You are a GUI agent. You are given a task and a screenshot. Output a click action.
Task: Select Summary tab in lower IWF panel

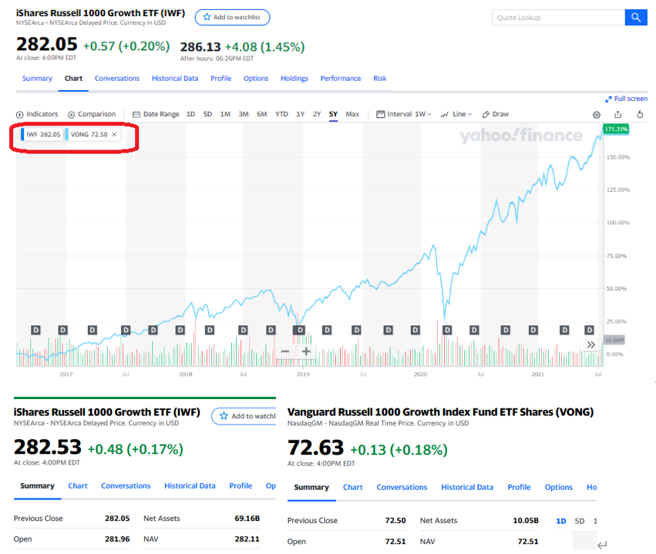click(x=37, y=486)
